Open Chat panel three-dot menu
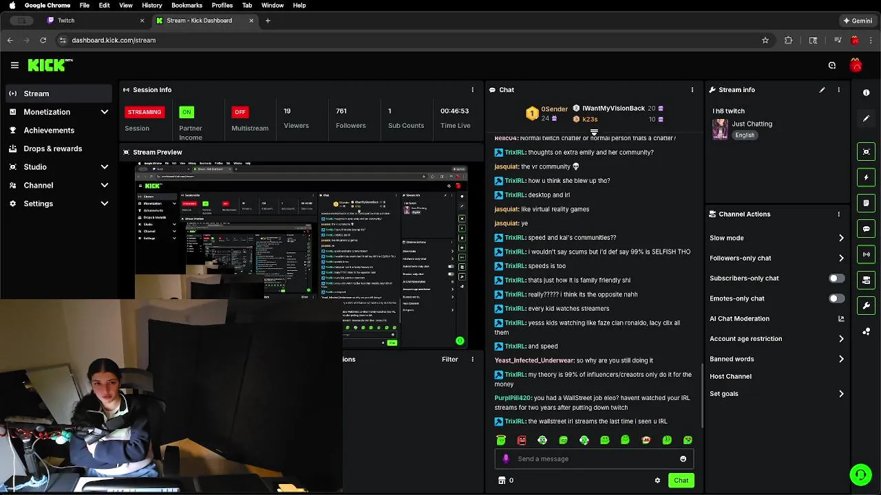 [692, 90]
